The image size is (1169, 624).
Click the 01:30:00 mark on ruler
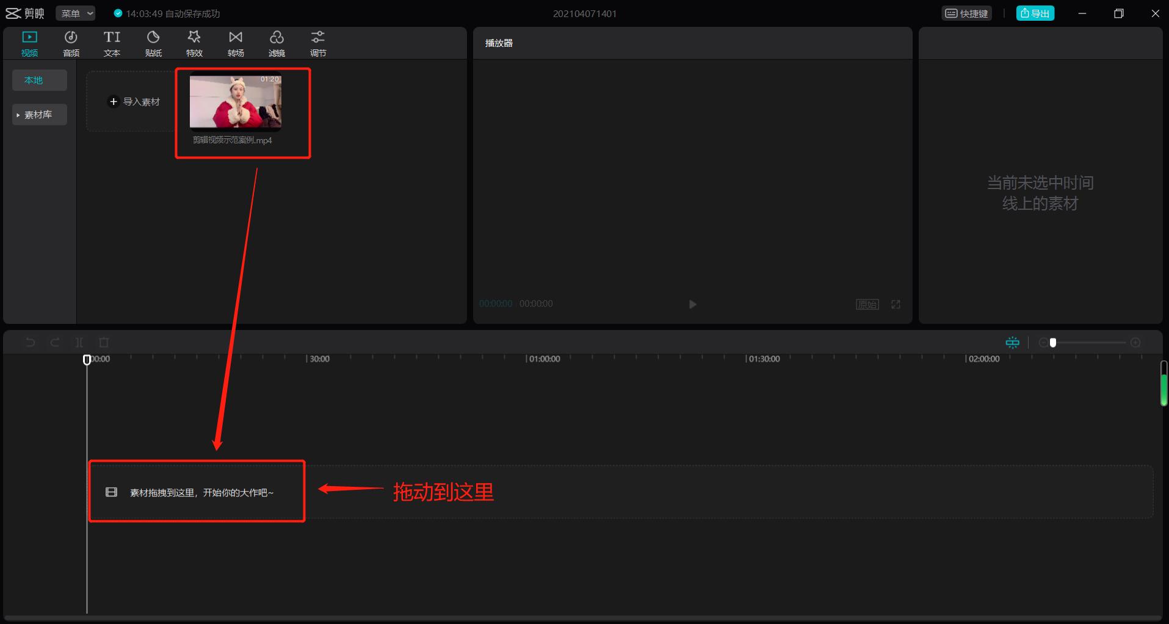tap(764, 359)
